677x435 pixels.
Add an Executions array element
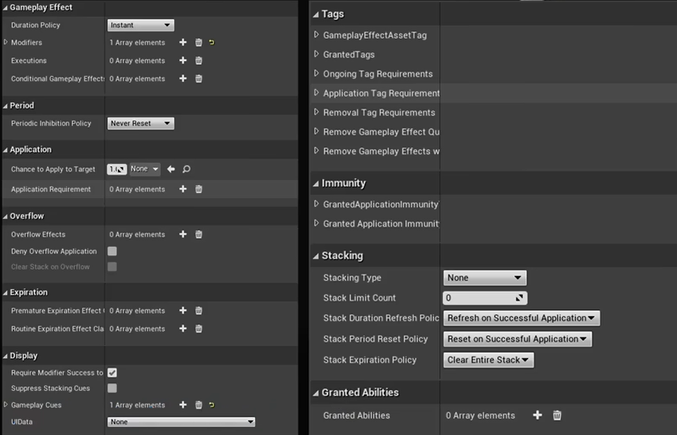point(183,61)
